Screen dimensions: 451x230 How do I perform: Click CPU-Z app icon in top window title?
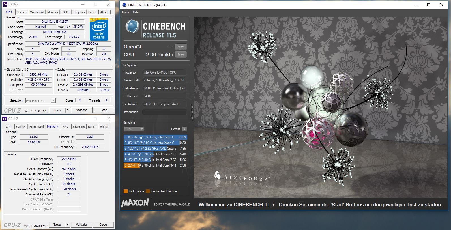point(5,4)
